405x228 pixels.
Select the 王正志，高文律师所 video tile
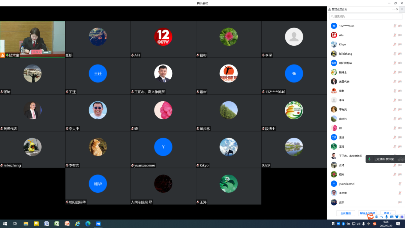click(x=163, y=76)
